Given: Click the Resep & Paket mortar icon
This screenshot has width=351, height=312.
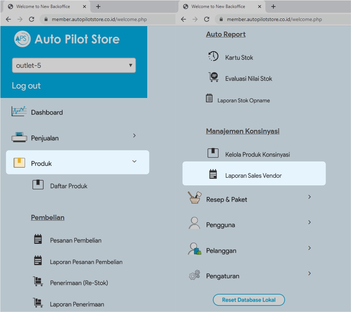Looking at the screenshot, I should pos(194,198).
